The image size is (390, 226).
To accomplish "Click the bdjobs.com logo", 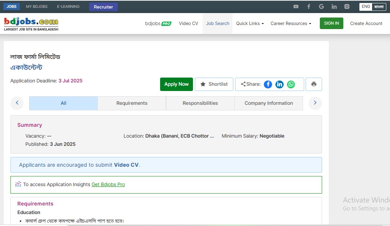I will click(x=31, y=24).
